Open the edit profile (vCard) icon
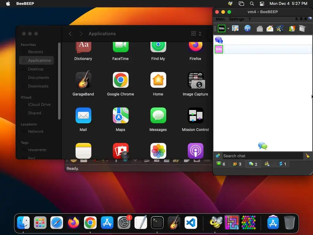 (x=235, y=28)
